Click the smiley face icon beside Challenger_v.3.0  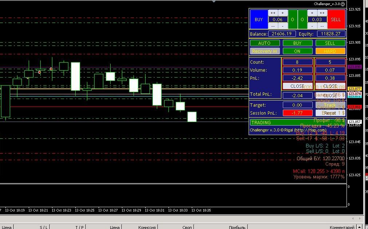coord(343,4)
